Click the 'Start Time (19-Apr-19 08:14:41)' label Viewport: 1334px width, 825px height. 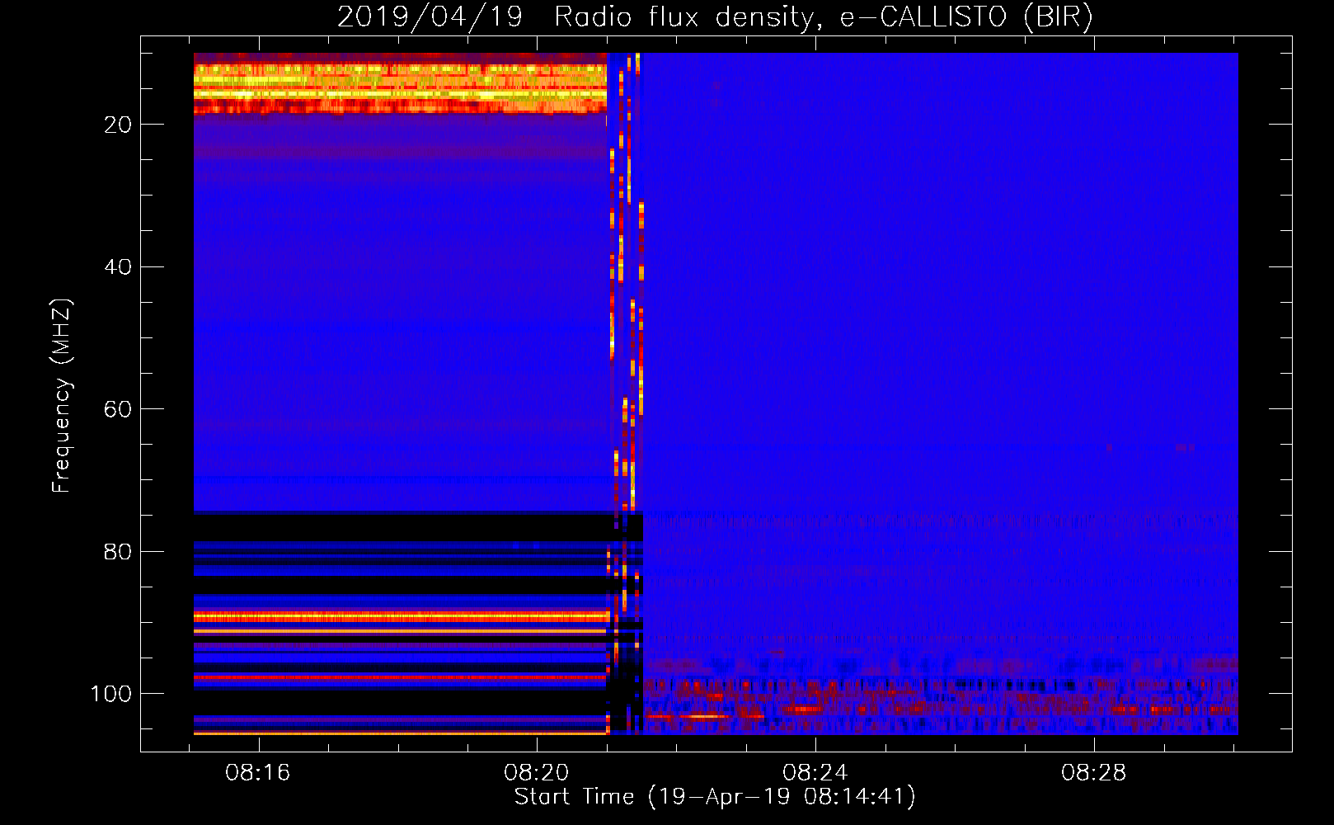coord(715,797)
